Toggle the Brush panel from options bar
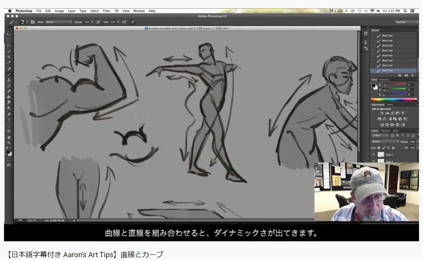The height and width of the screenshot is (260, 423). click(x=33, y=22)
